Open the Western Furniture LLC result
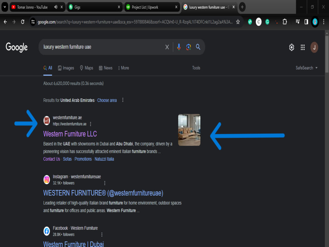The image size is (329, 247). click(70, 134)
